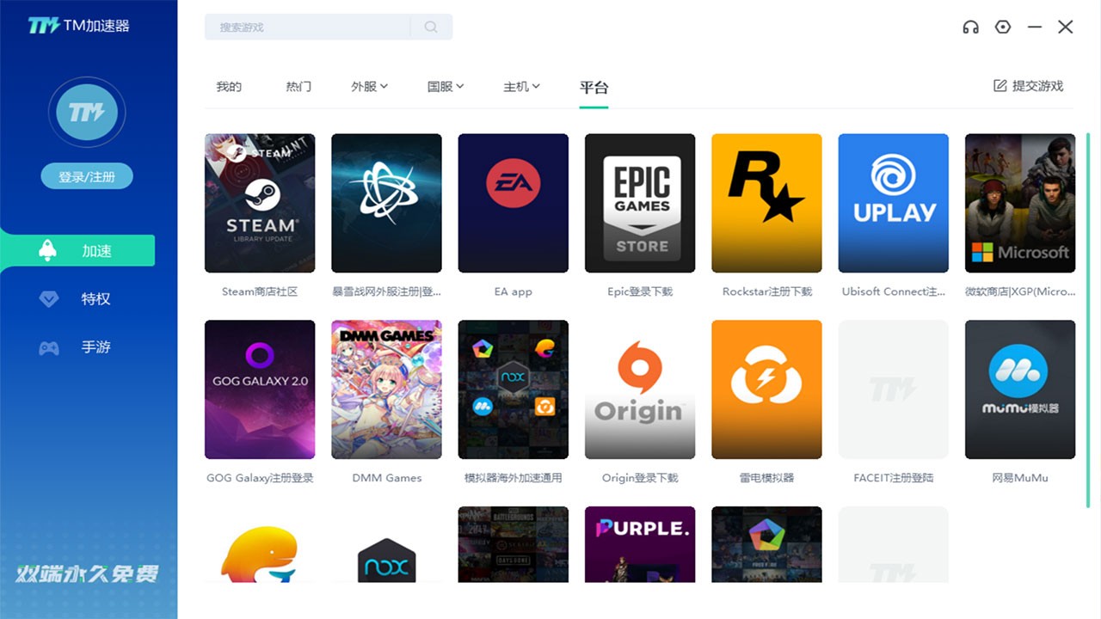Click the search magnifier icon

tap(431, 27)
